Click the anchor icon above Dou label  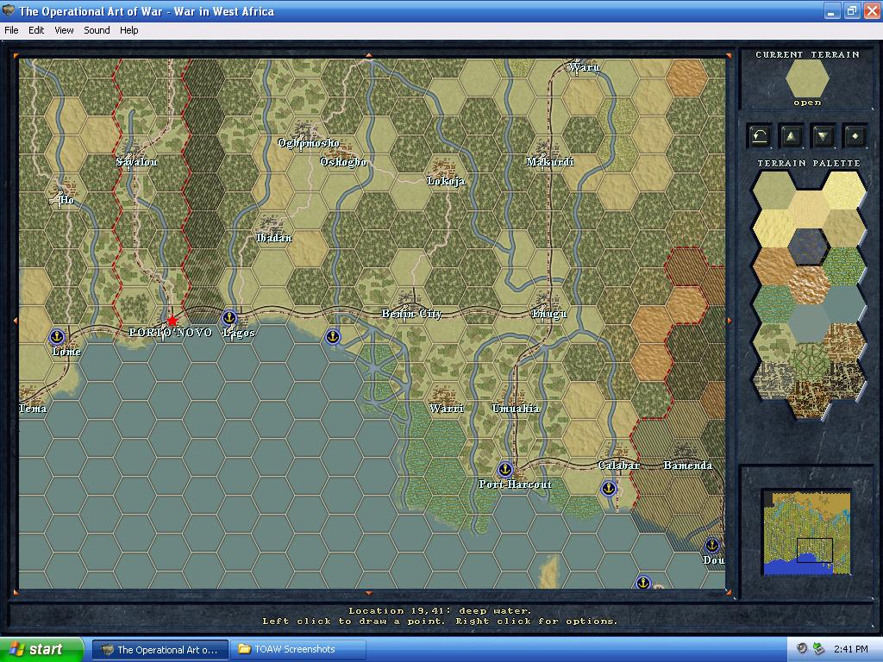pyautogui.click(x=712, y=545)
